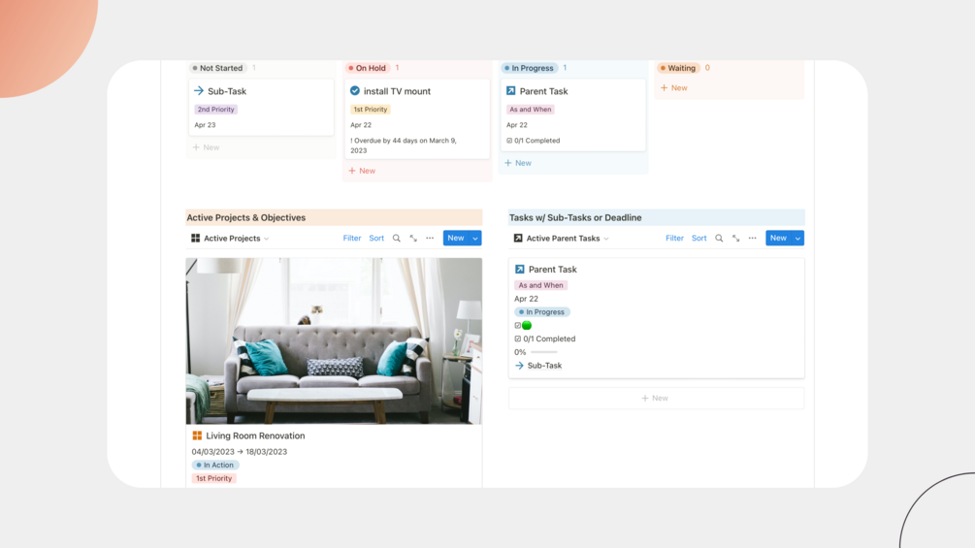
Task: Click Parent Task icon in Active Parent Tasks card
Action: [x=519, y=269]
